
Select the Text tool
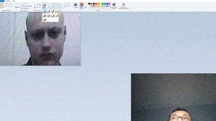40,4
